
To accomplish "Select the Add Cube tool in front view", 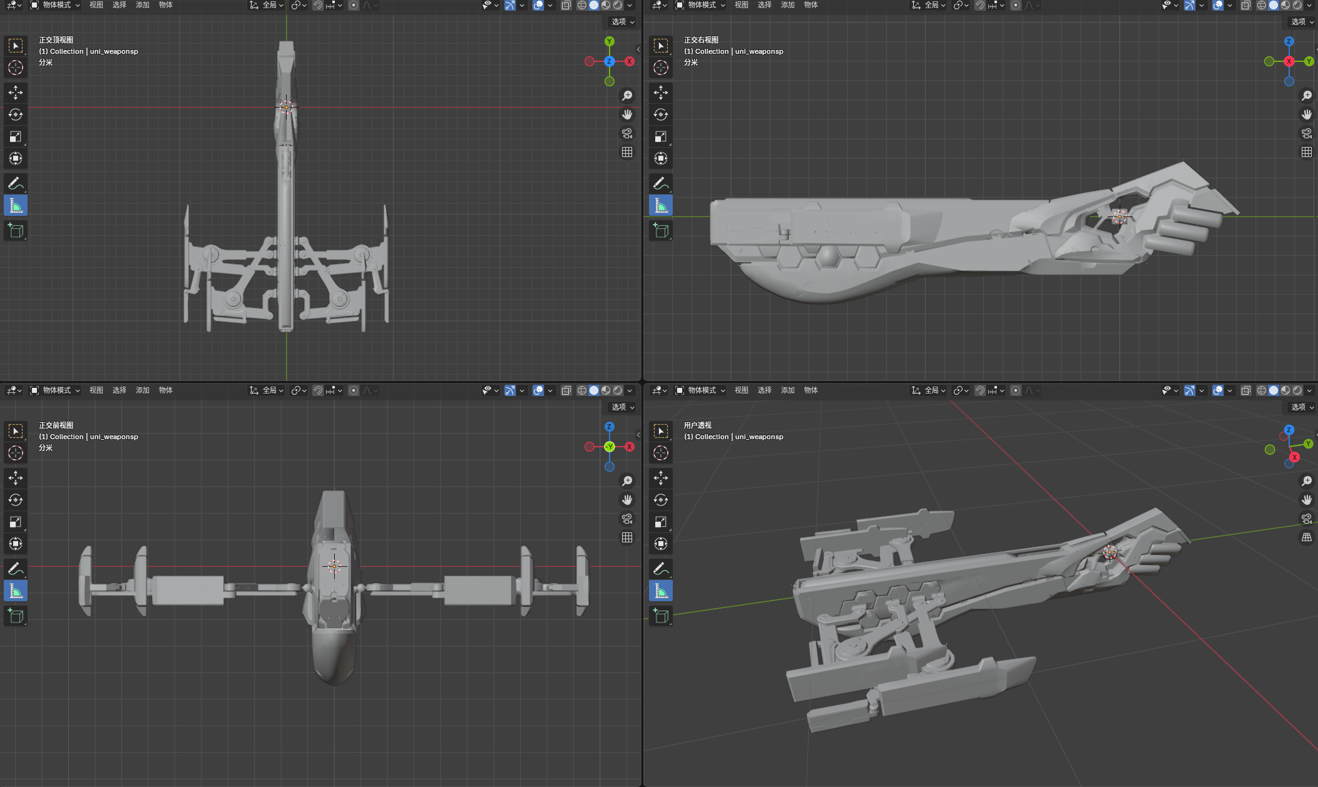I will click(16, 616).
